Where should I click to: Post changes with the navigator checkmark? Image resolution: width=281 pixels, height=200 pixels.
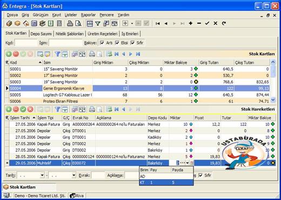(207, 23)
